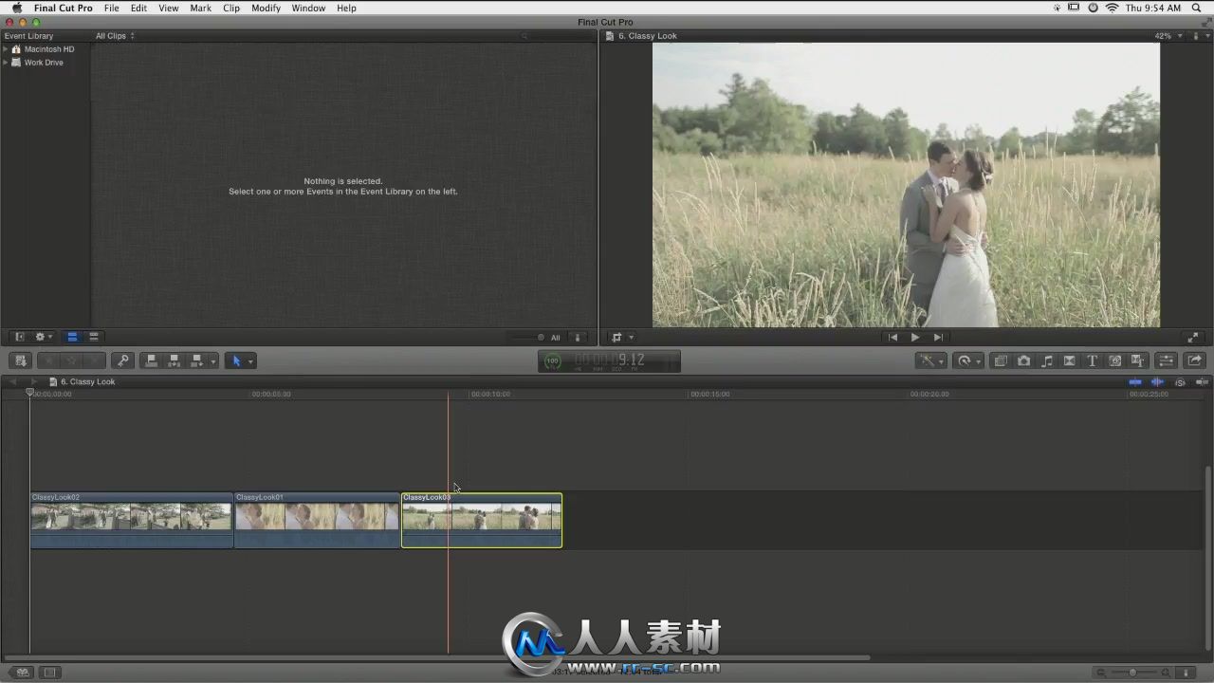Show the Inspector panel
1214x683 pixels.
1167,360
